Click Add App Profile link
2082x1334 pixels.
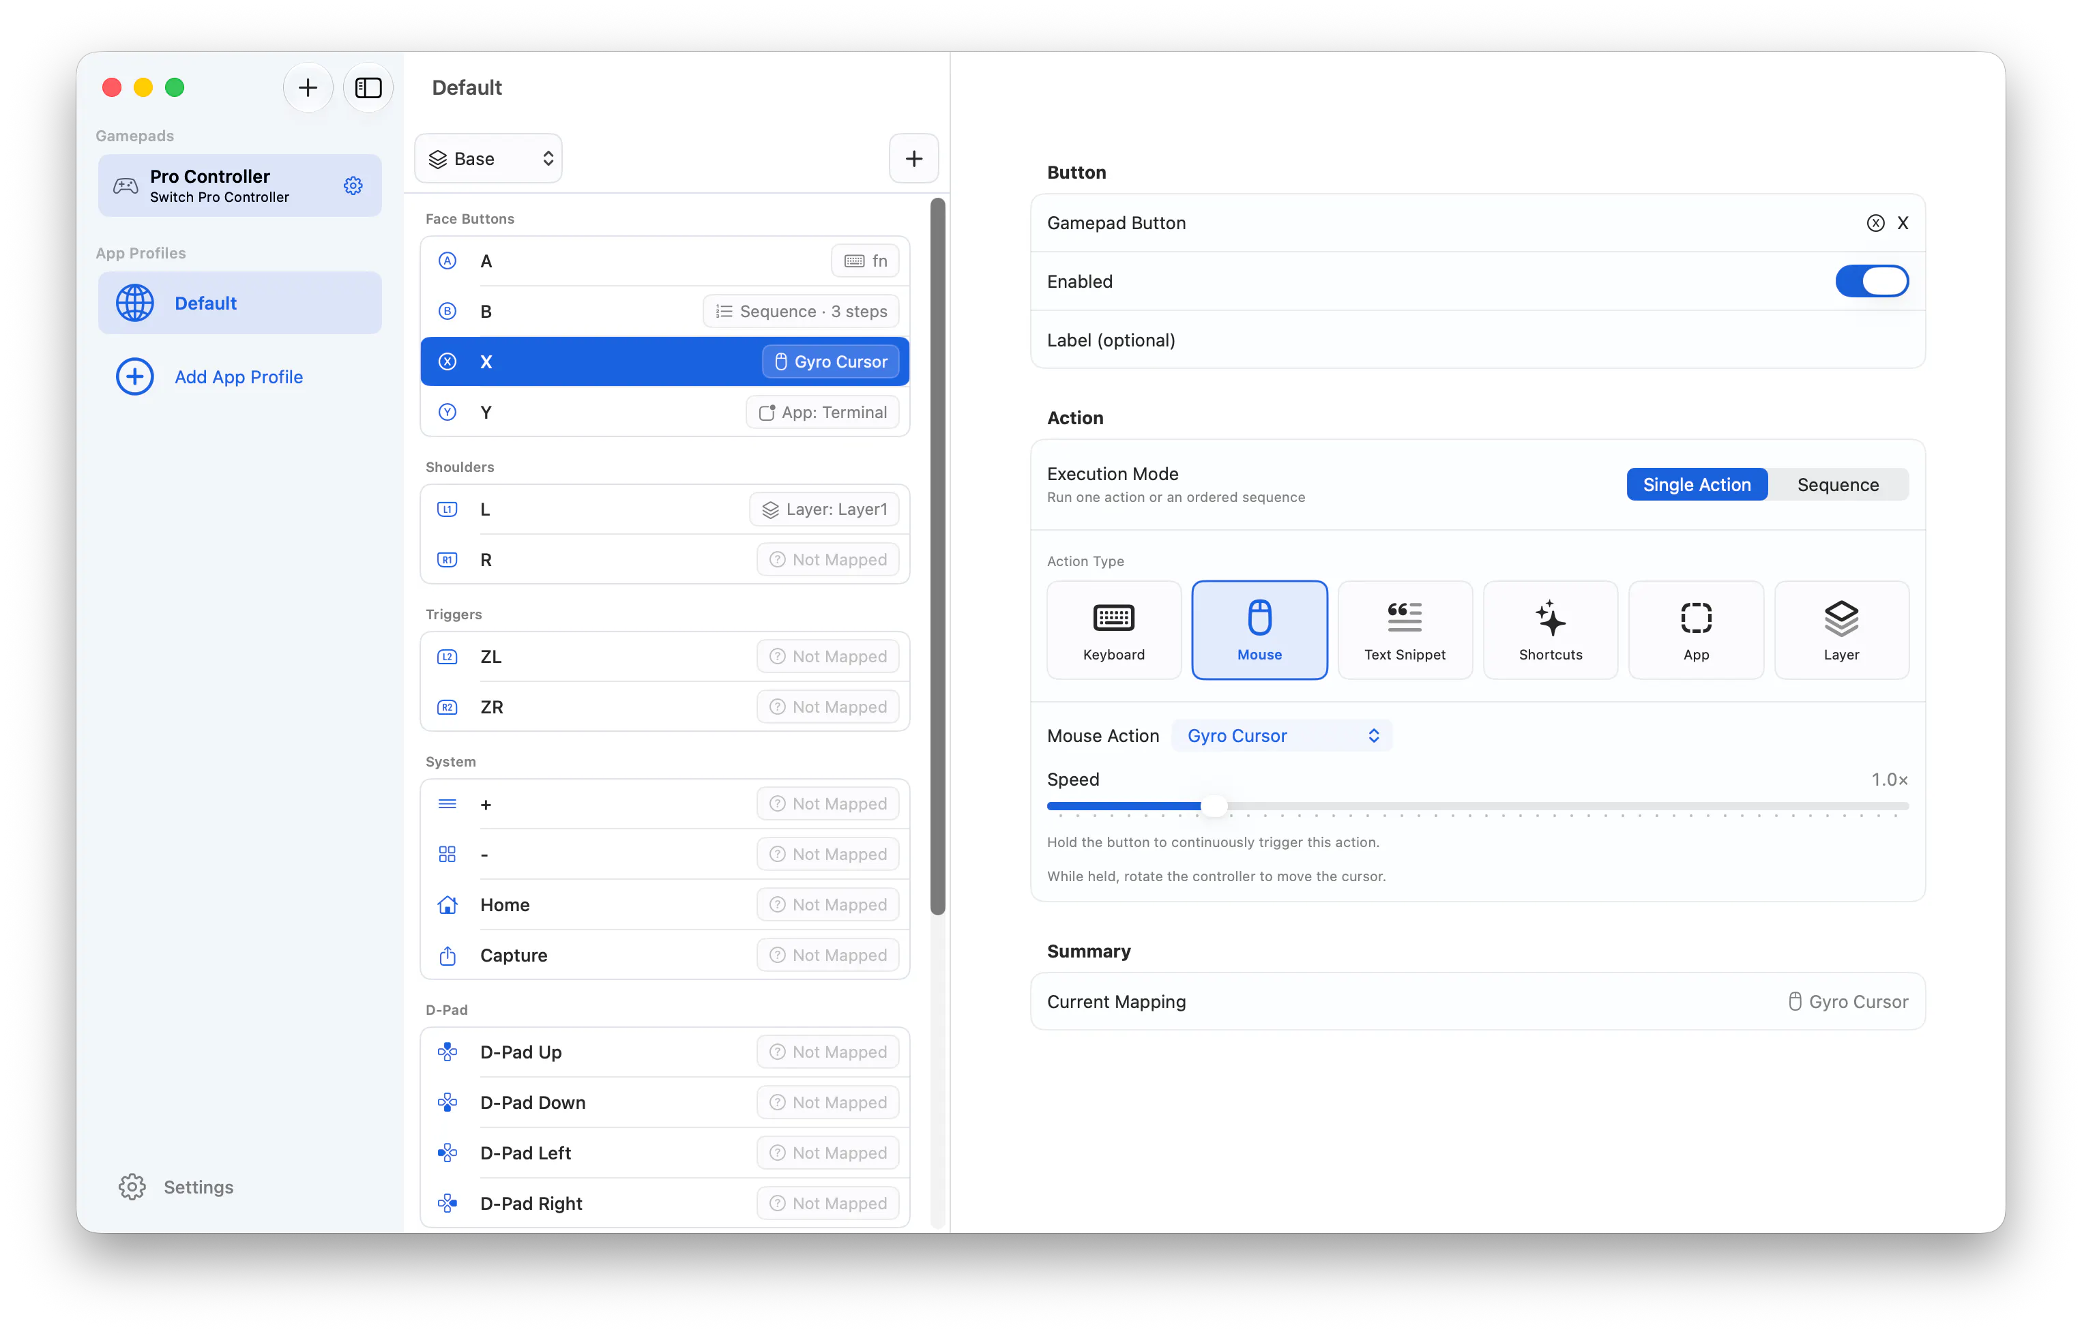pos(238,377)
